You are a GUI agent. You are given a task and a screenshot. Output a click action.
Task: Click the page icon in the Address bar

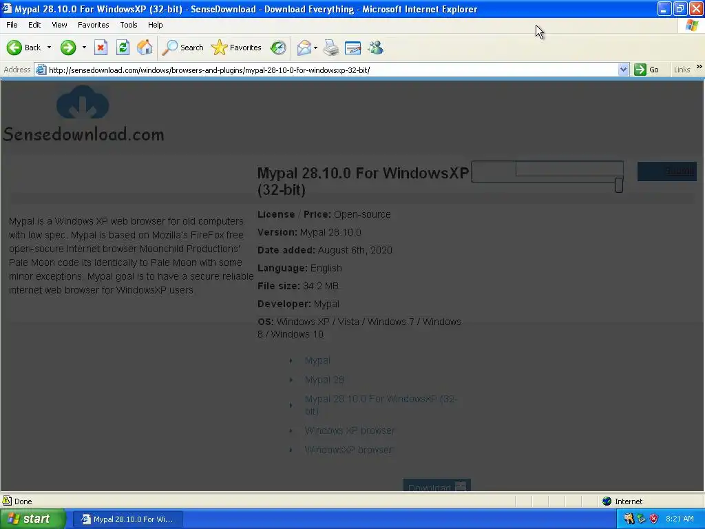coord(41,70)
